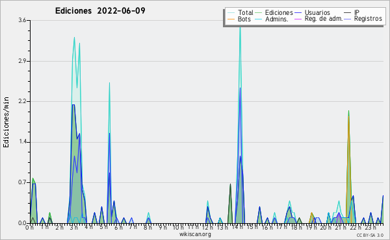This screenshot has height=240, width=390.
Task: Click the 3.6 y-axis value
Action: coord(22,20)
